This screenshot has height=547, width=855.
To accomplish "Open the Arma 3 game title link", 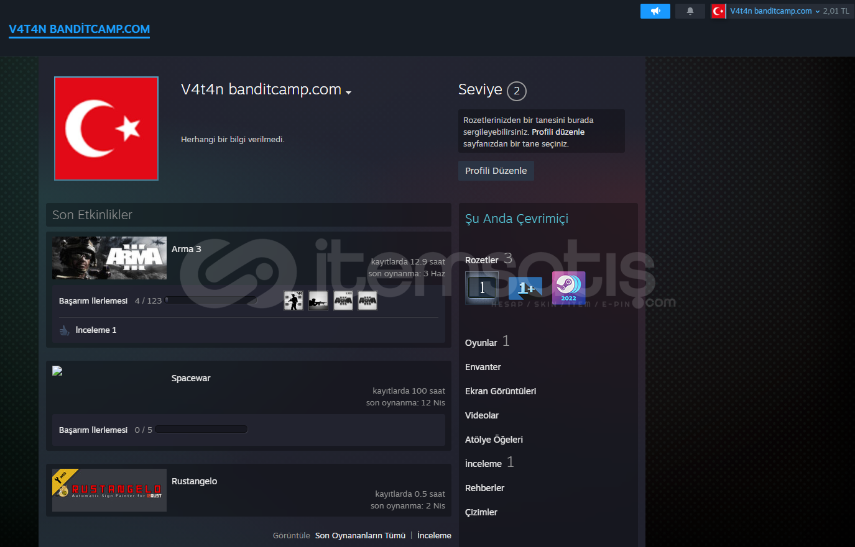I will click(187, 249).
